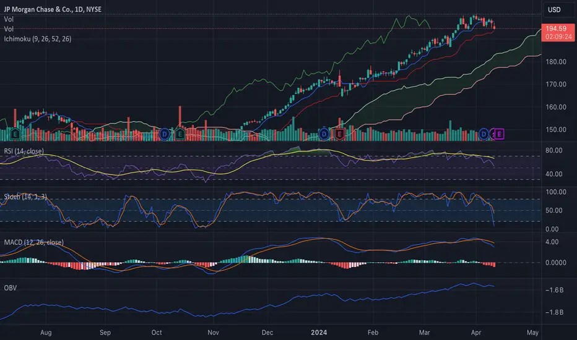This screenshot has width=577, height=340.
Task: Click the 50.00 level on the Stoch scale
Action: coord(554,210)
